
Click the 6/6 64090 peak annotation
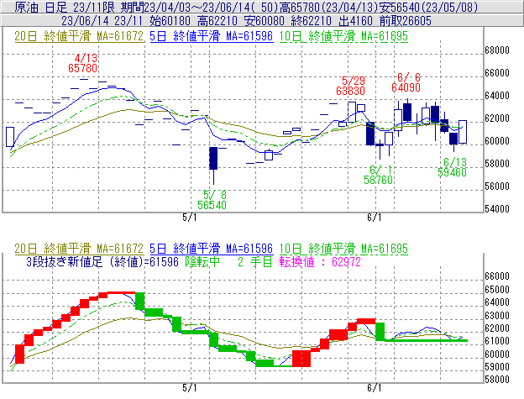tap(406, 82)
